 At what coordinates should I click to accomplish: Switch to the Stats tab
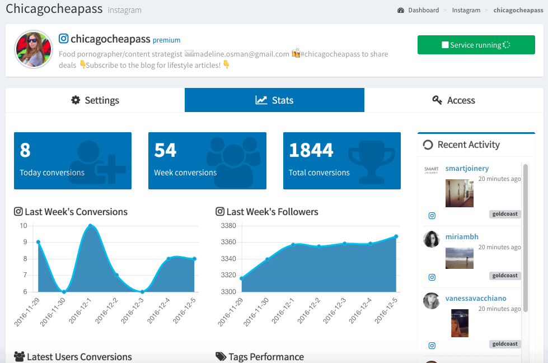274,100
